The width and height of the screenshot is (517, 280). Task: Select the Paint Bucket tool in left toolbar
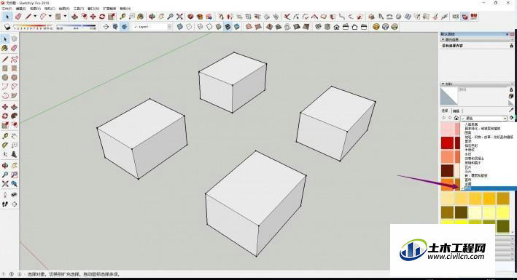5,48
